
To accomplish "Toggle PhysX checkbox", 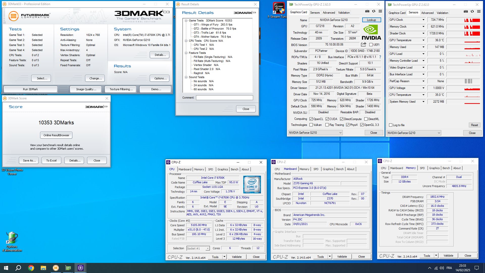I will [348, 125].
